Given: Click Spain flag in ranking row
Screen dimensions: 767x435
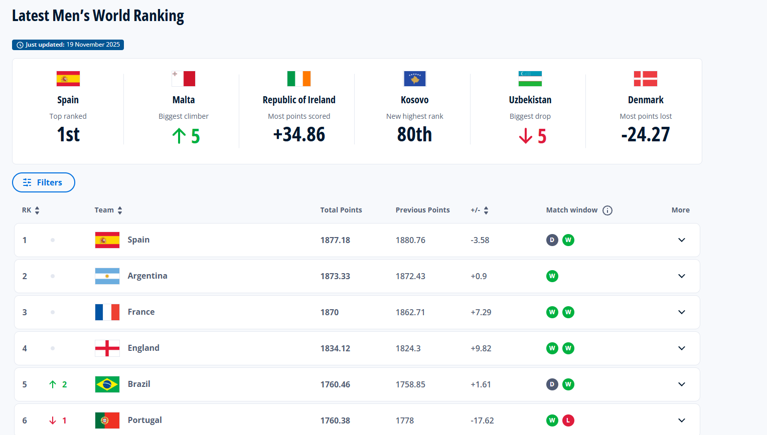Looking at the screenshot, I should point(107,240).
